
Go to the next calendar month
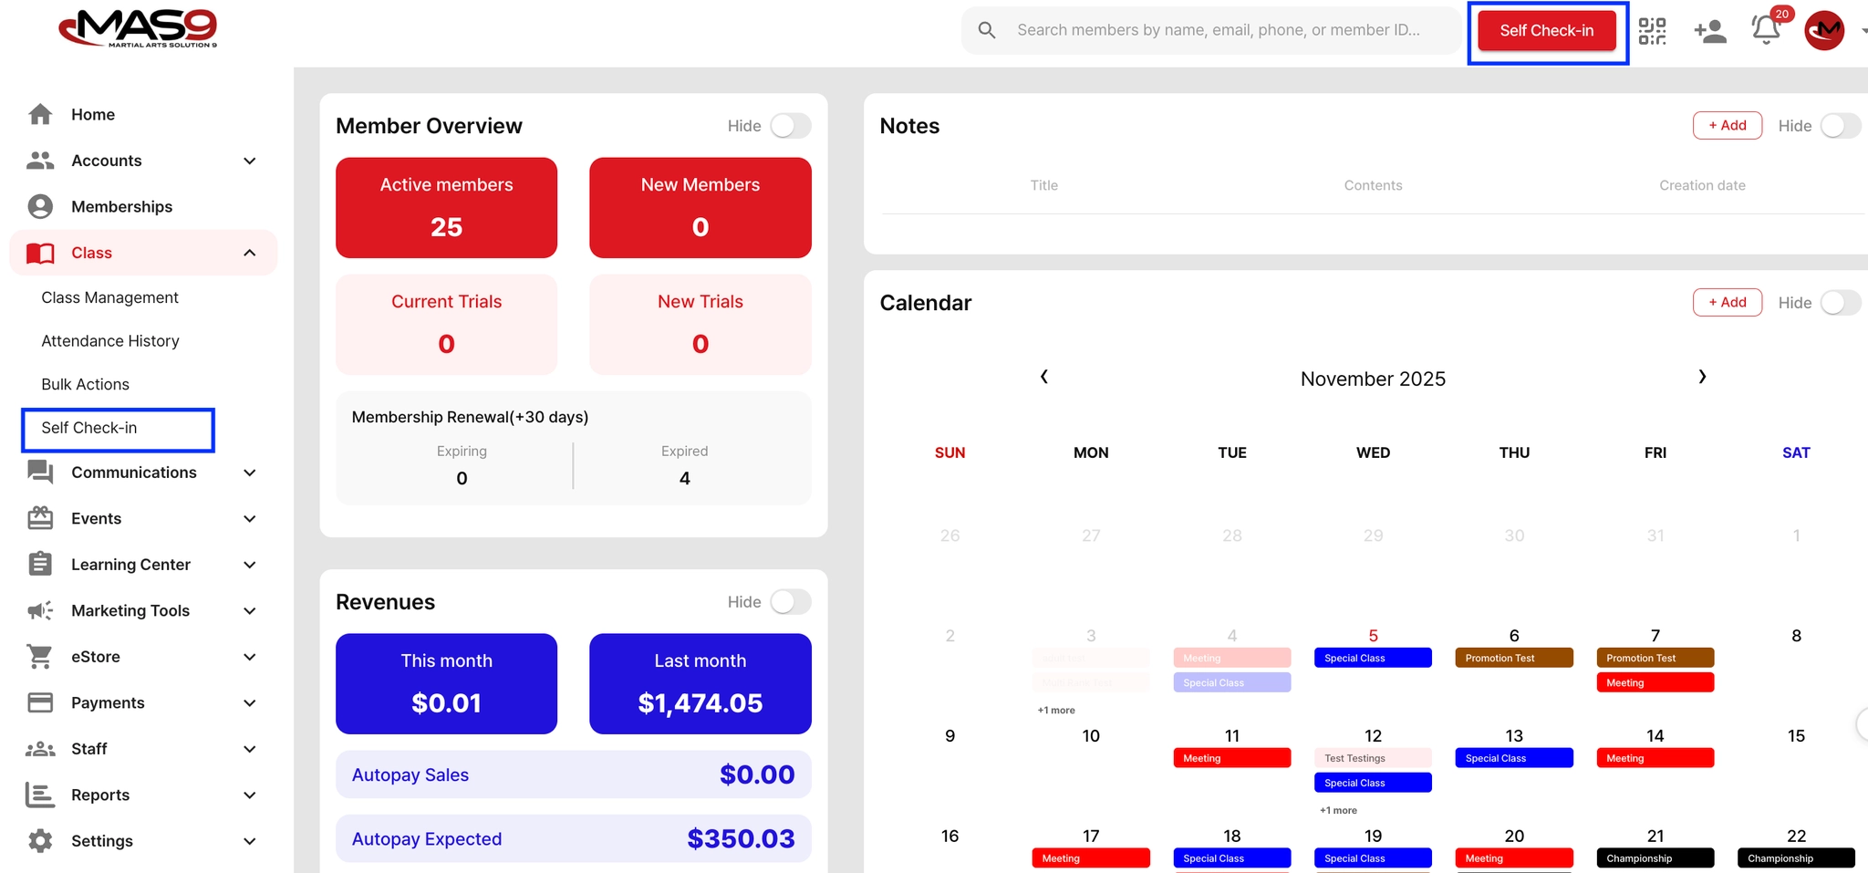point(1702,377)
